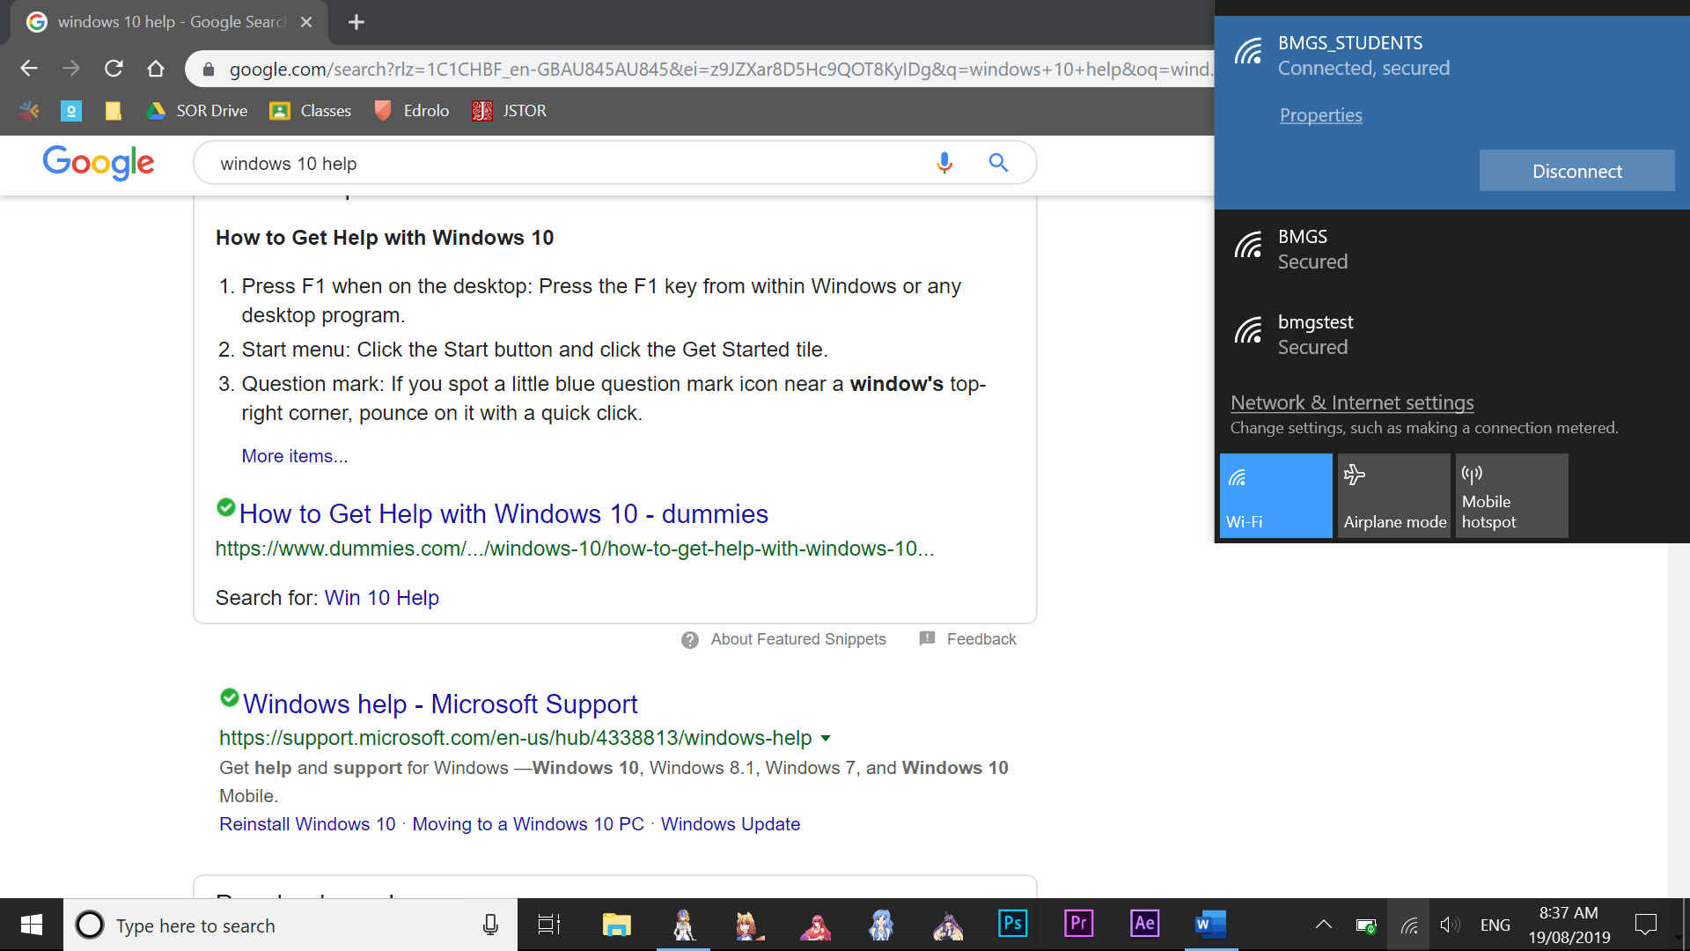This screenshot has width=1690, height=951.
Task: Open the red-haired character taskbar app
Action: pos(815,925)
